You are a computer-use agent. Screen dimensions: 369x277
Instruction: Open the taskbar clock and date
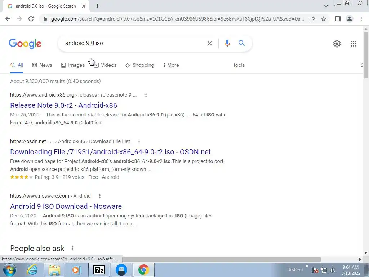pos(351,270)
